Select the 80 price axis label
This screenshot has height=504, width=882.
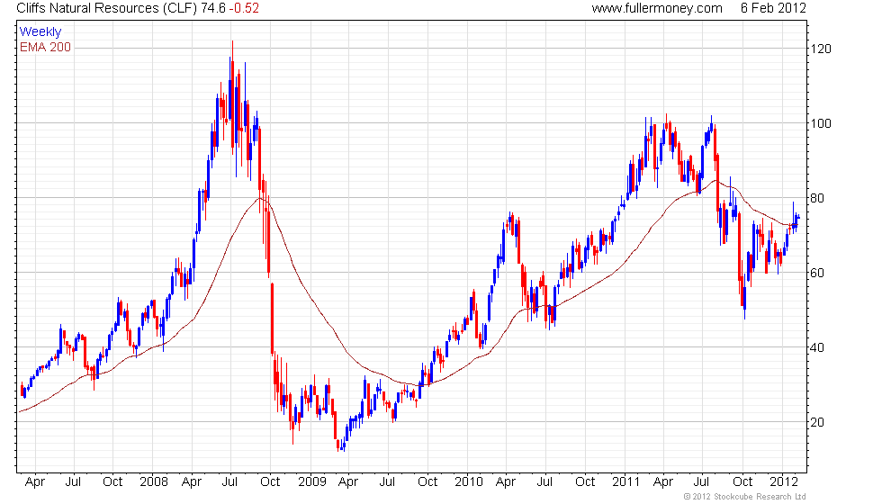click(817, 198)
